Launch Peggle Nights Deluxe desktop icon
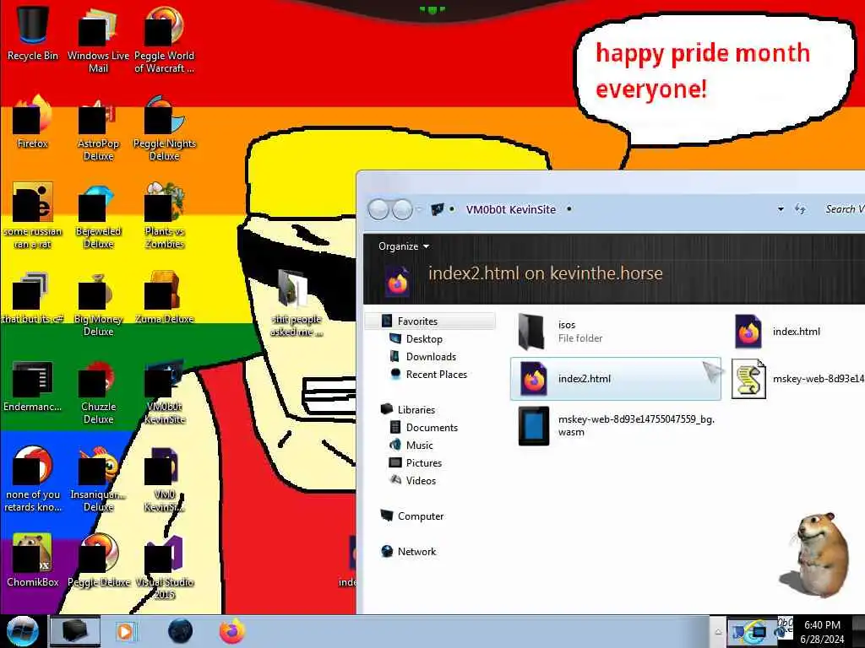The height and width of the screenshot is (648, 865). click(x=165, y=127)
